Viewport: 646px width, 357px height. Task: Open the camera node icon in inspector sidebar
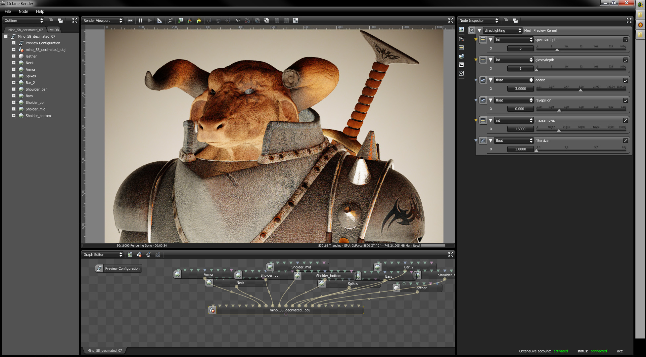461,39
